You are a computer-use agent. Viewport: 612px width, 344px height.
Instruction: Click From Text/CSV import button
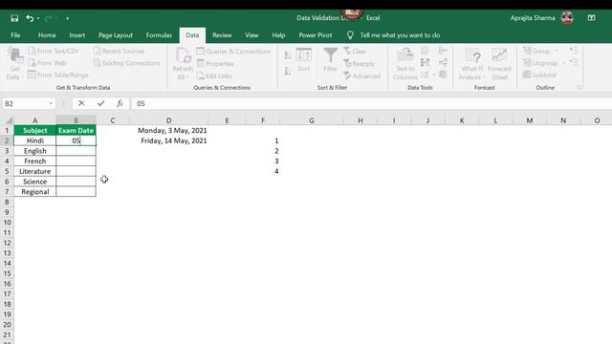coord(54,51)
